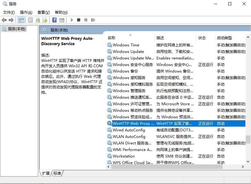Image resolution: width=251 pixels, height=184 pixels.
Task: Select Windows 感知模拟服务 row
Action: (176, 84)
